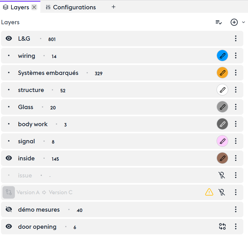Viewport: 248px width, 239px height.
Task: Show the hidden démo mesures layer
Action: pyautogui.click(x=9, y=209)
